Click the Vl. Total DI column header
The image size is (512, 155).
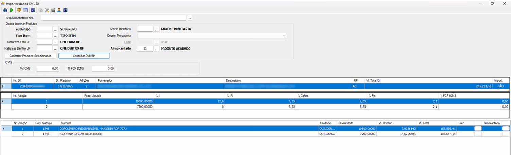(374, 80)
